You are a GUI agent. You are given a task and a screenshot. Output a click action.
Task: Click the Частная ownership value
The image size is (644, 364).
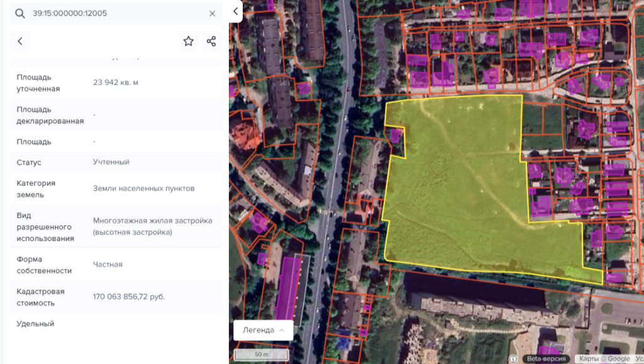pyautogui.click(x=108, y=265)
